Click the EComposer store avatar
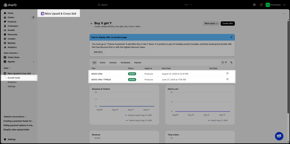The image size is (290, 144). click(x=268, y=5)
